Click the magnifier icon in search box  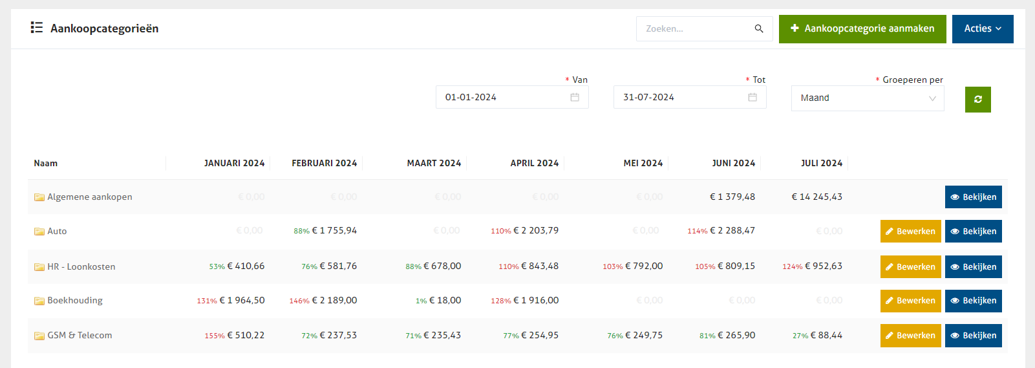pyautogui.click(x=759, y=29)
